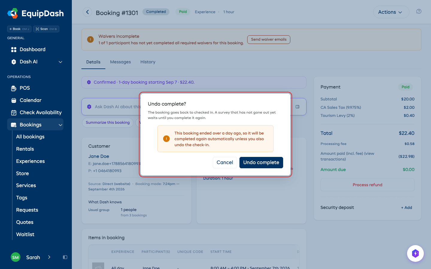The height and width of the screenshot is (269, 431).
Task: Switch to the Messages tab
Action: (120, 62)
